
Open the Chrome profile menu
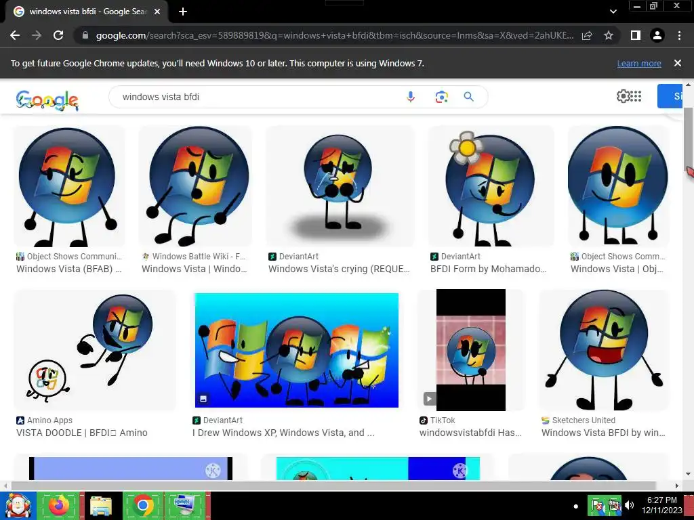(657, 35)
